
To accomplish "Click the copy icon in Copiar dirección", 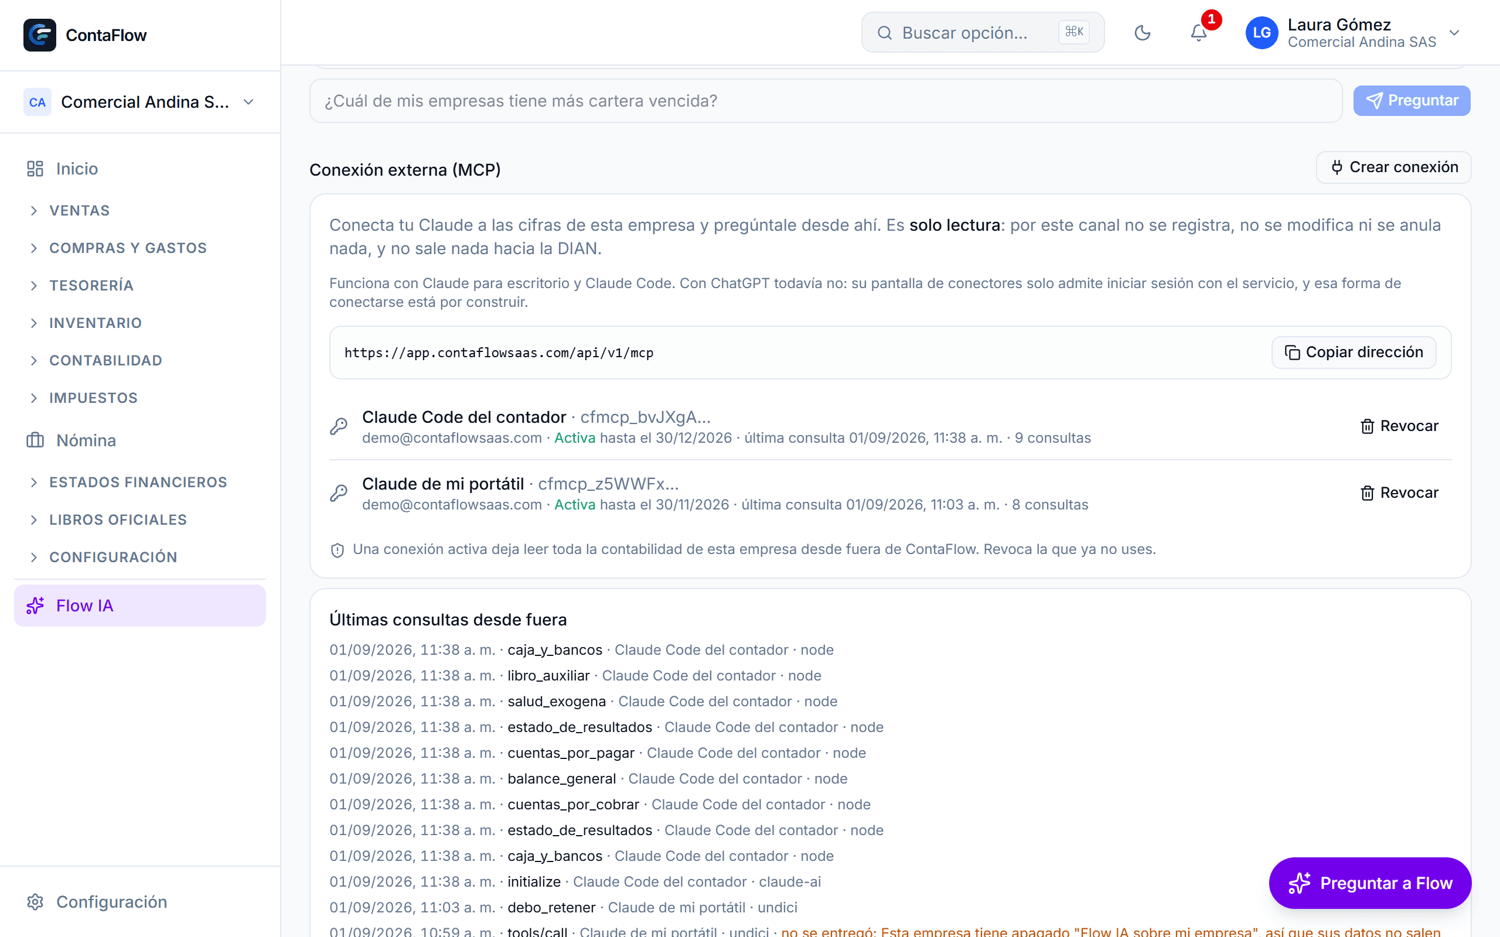I will 1293,353.
